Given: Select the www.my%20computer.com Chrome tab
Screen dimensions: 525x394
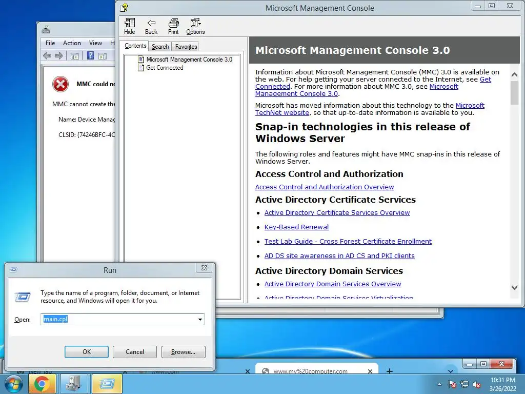Looking at the screenshot, I should (317, 368).
